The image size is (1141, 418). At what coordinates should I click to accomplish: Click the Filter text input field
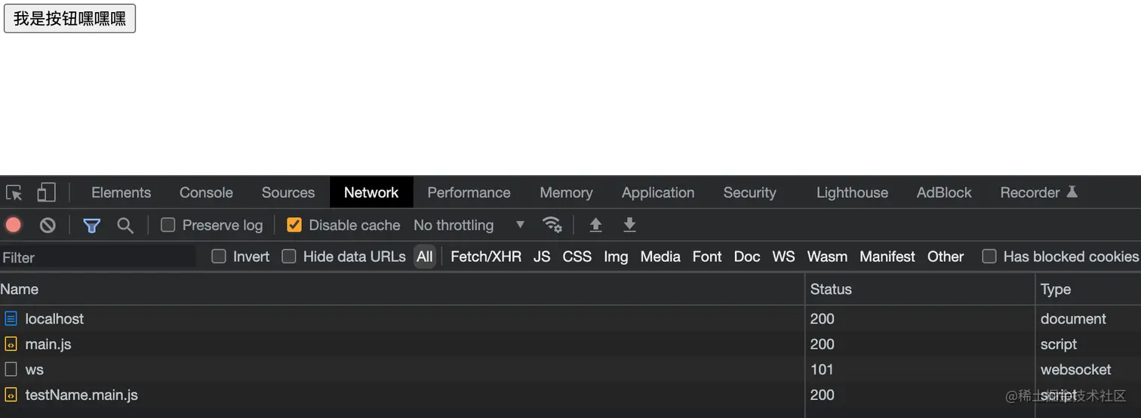click(x=98, y=257)
